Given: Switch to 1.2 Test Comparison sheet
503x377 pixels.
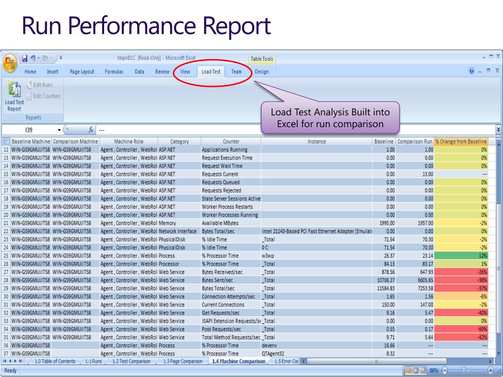Looking at the screenshot, I should click(131, 361).
